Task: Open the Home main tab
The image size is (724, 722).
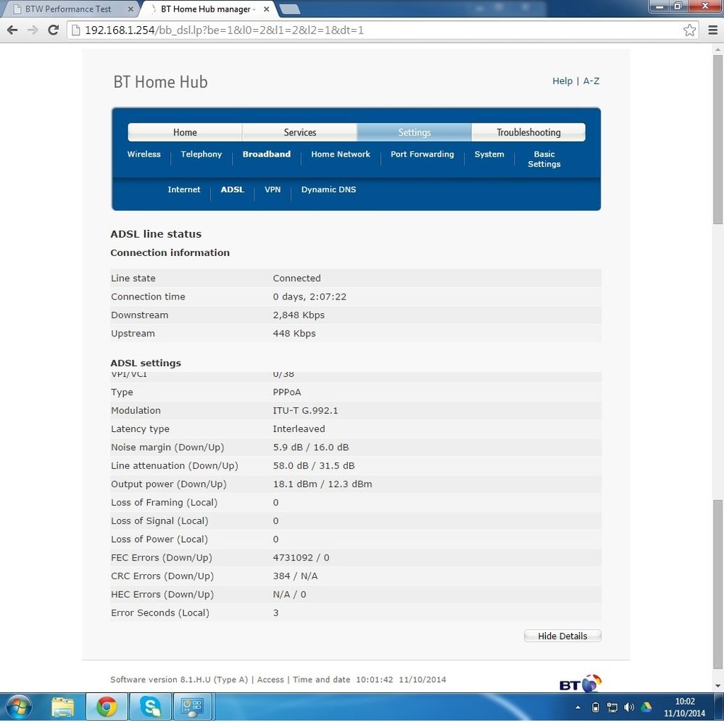Action: 185,132
